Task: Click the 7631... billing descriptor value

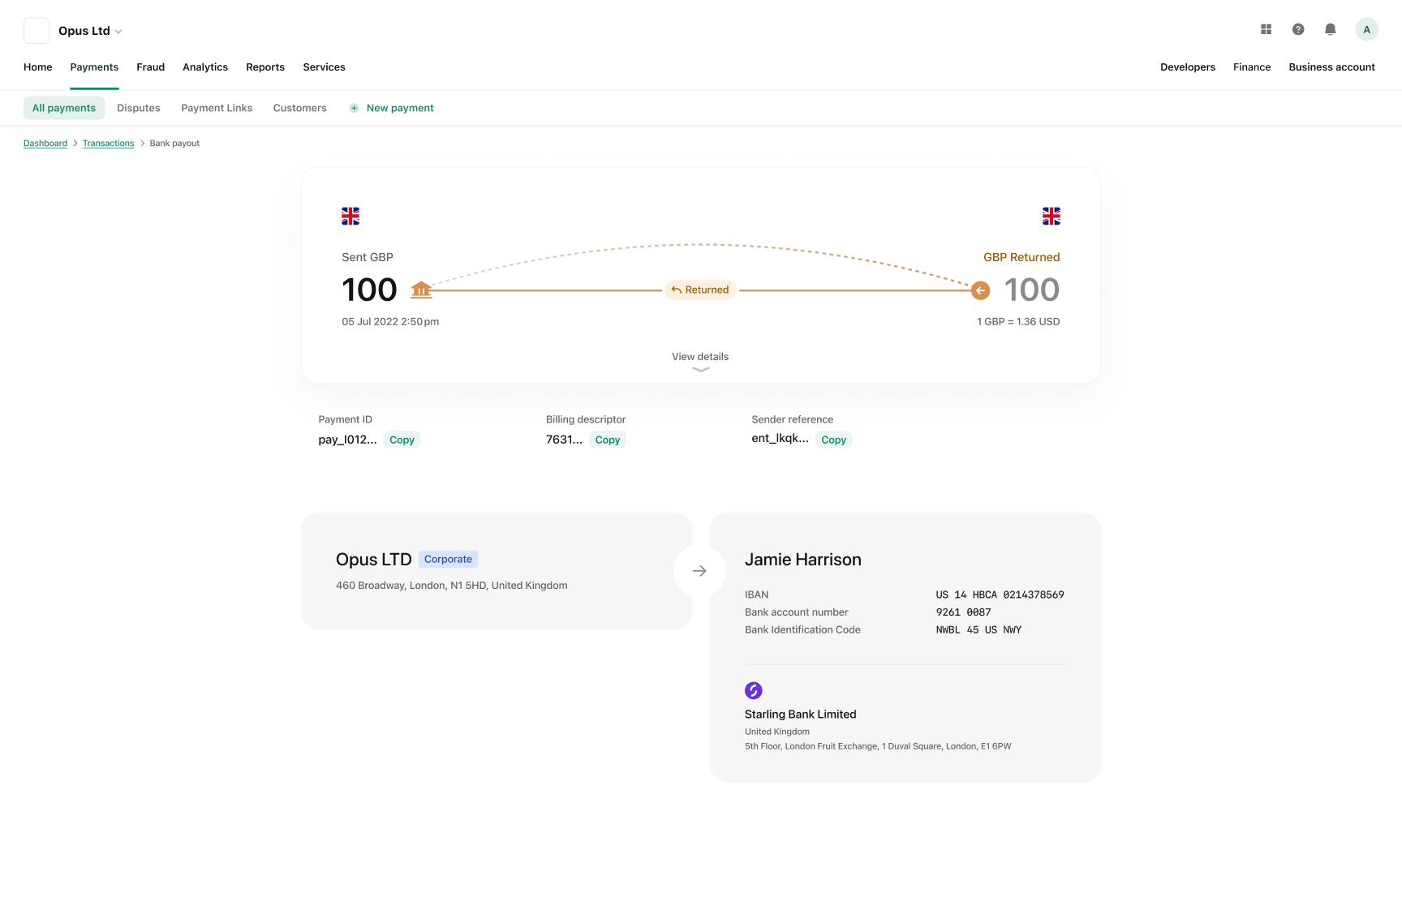Action: [x=564, y=440]
